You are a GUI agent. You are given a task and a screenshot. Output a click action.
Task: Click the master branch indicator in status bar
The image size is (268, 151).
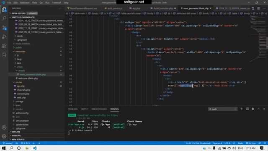click(8, 143)
